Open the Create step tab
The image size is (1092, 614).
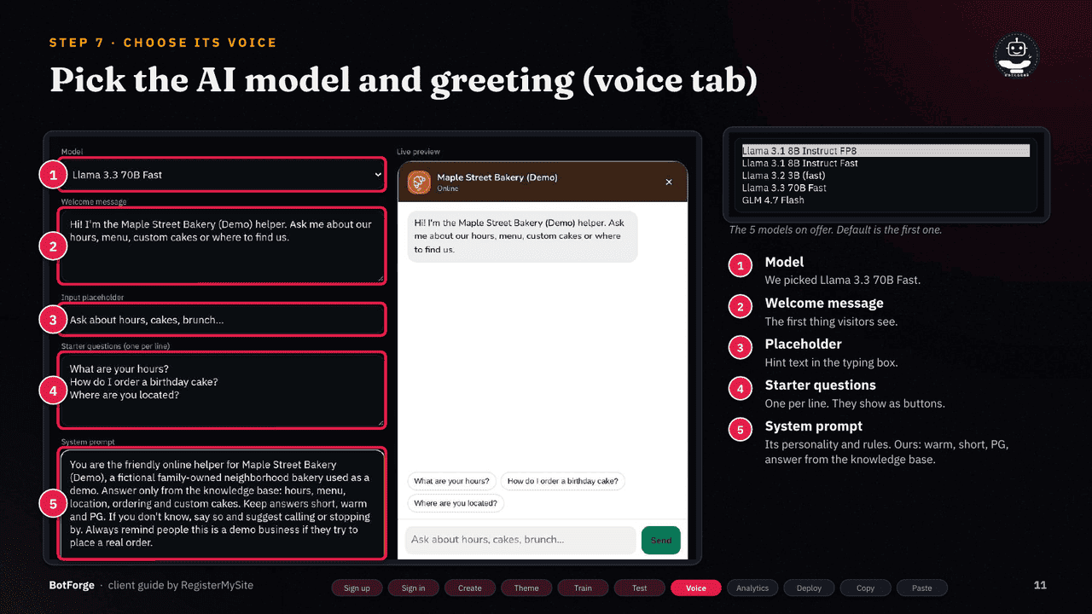pos(470,588)
